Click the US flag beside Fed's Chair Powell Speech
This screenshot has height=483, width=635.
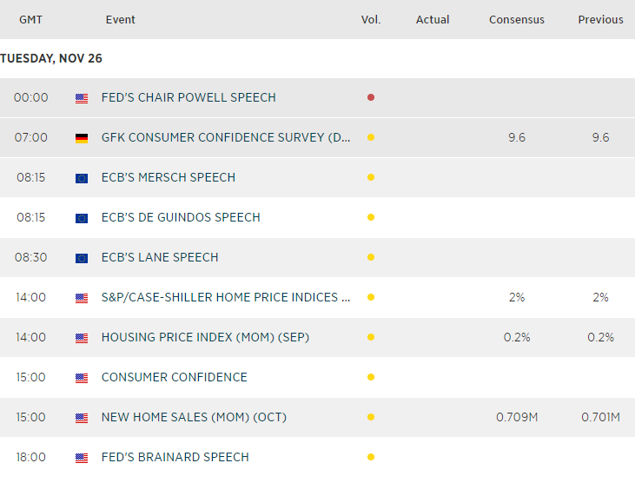coord(82,98)
